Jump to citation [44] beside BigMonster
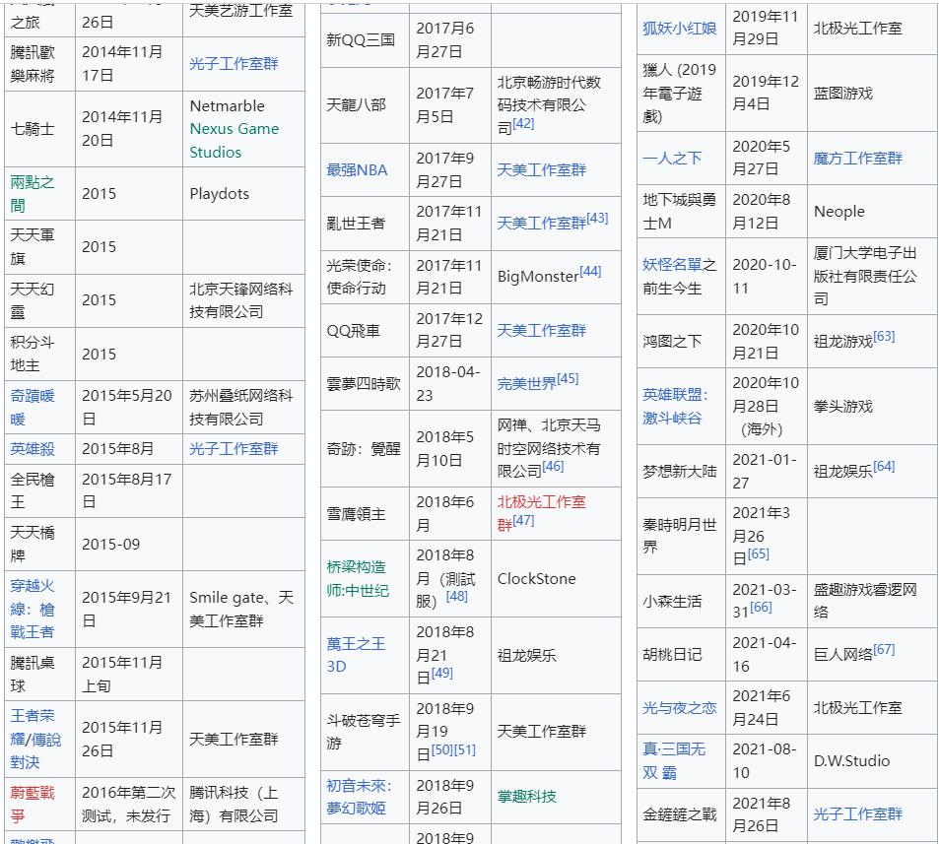The width and height of the screenshot is (939, 844). [x=590, y=271]
